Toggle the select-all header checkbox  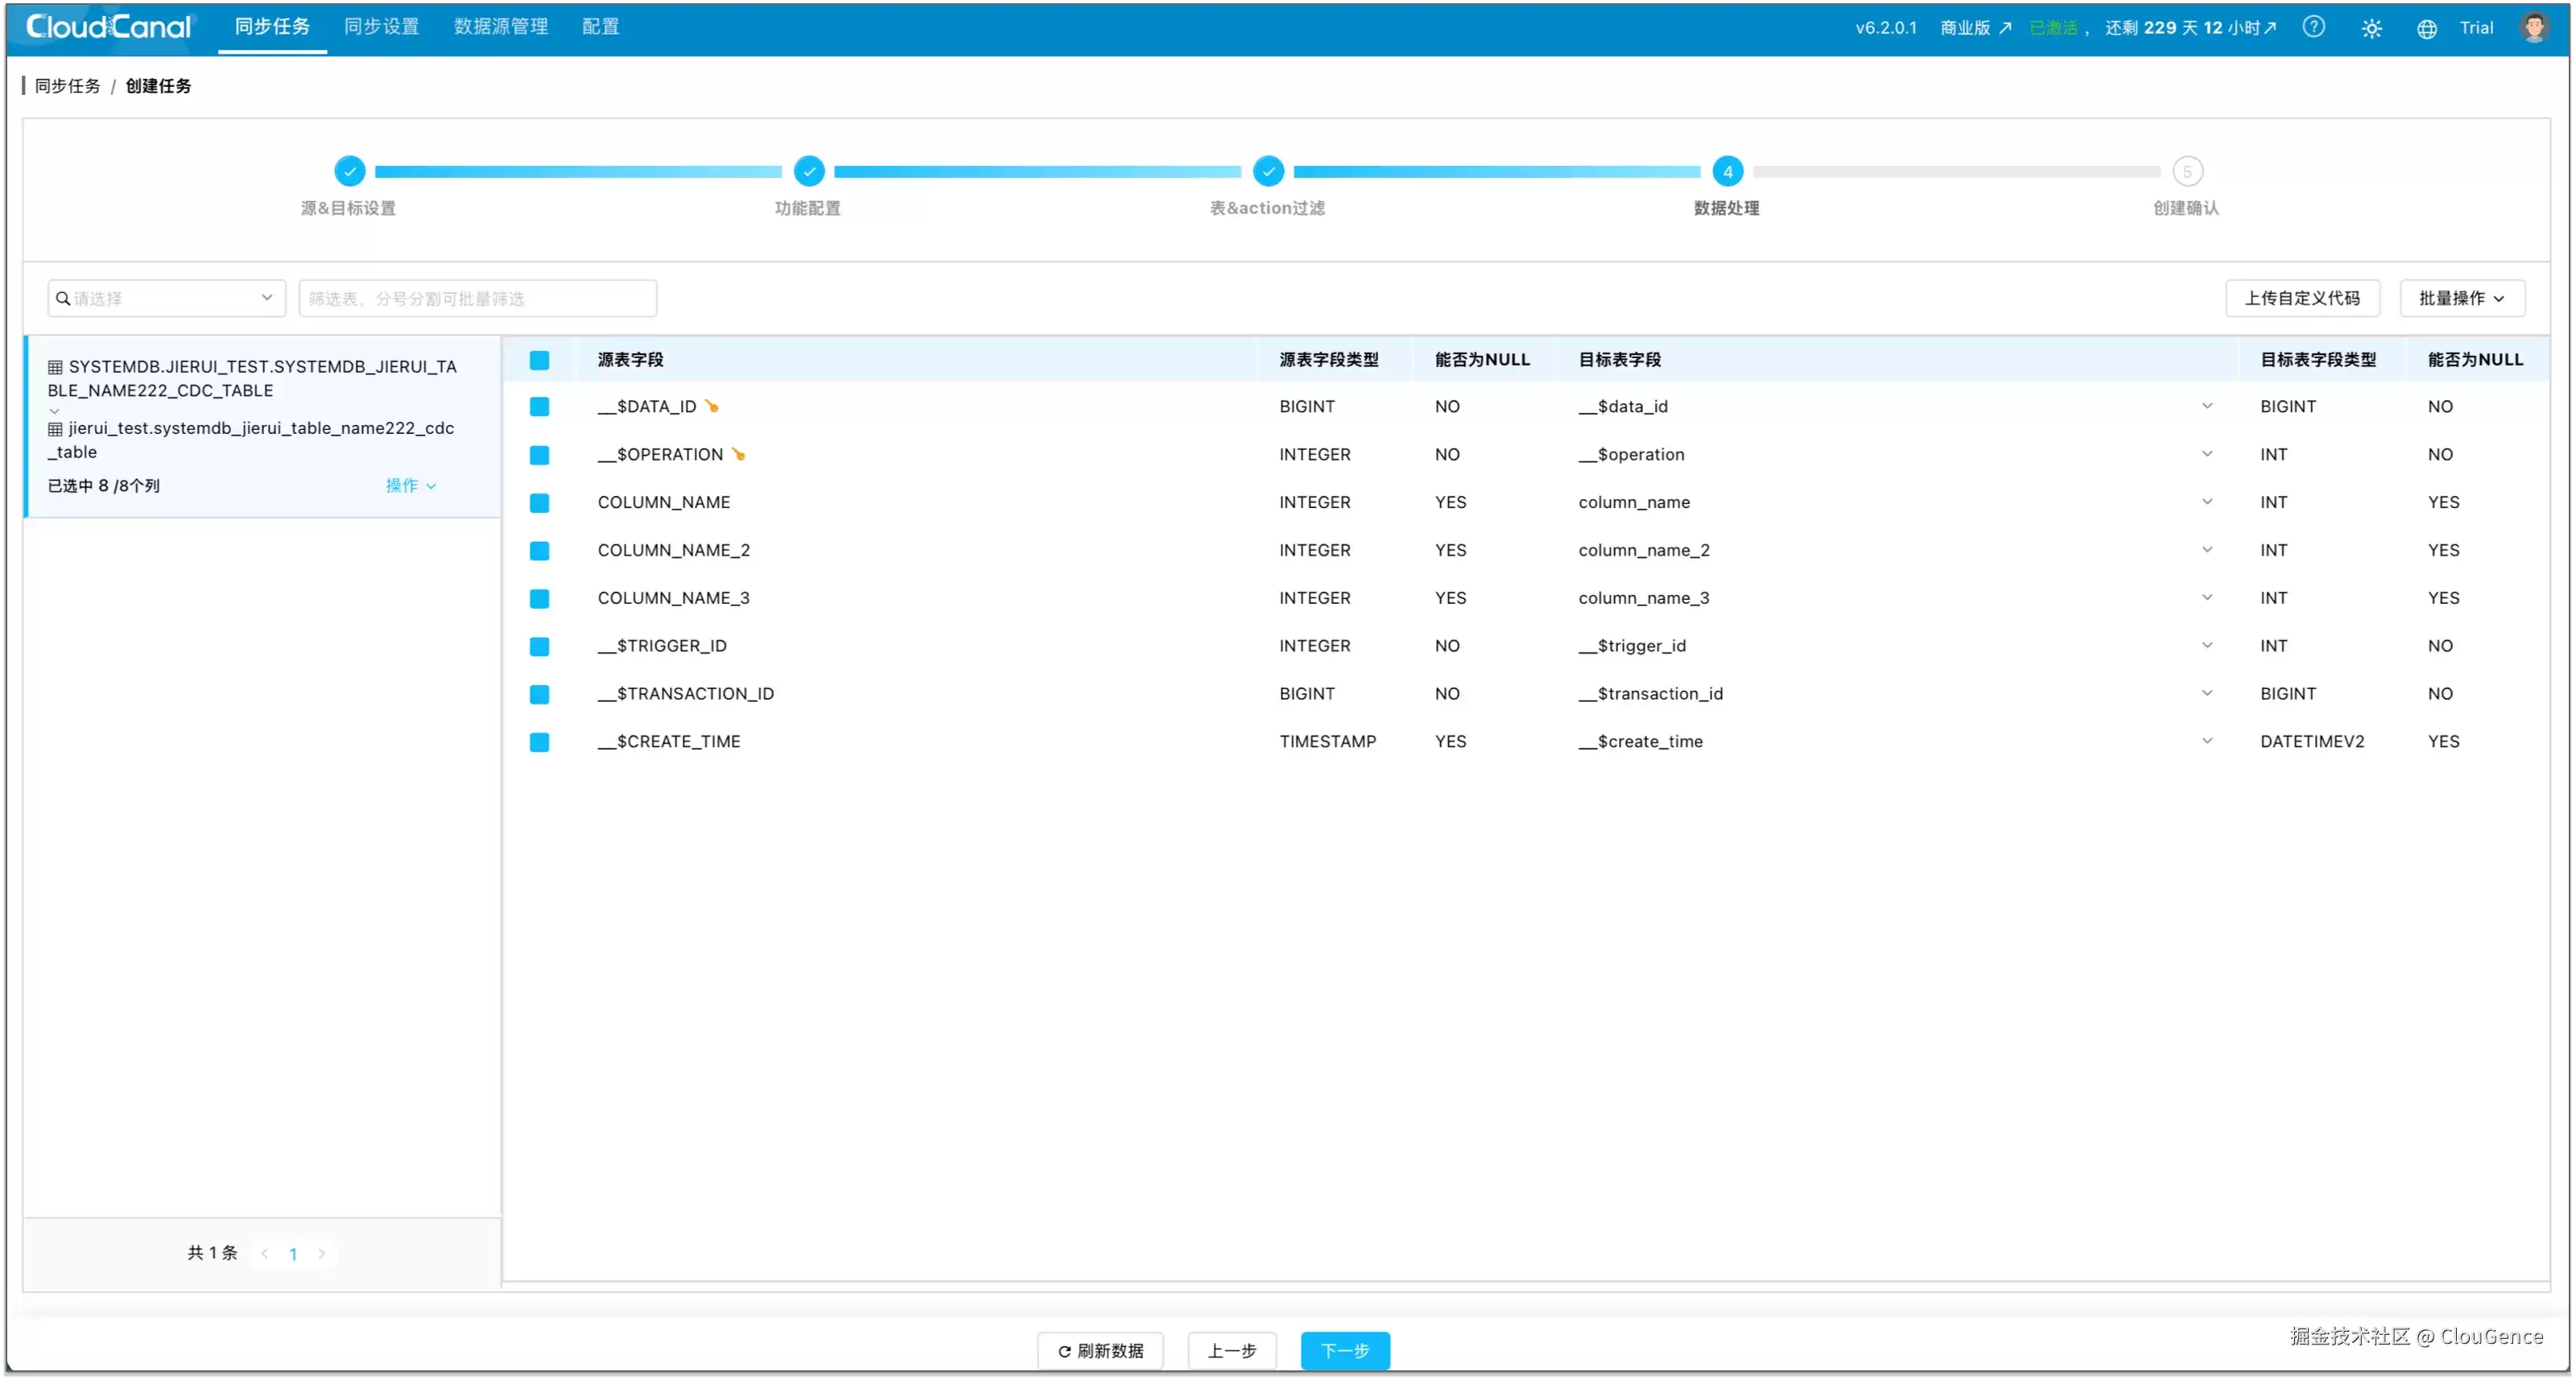click(x=539, y=360)
